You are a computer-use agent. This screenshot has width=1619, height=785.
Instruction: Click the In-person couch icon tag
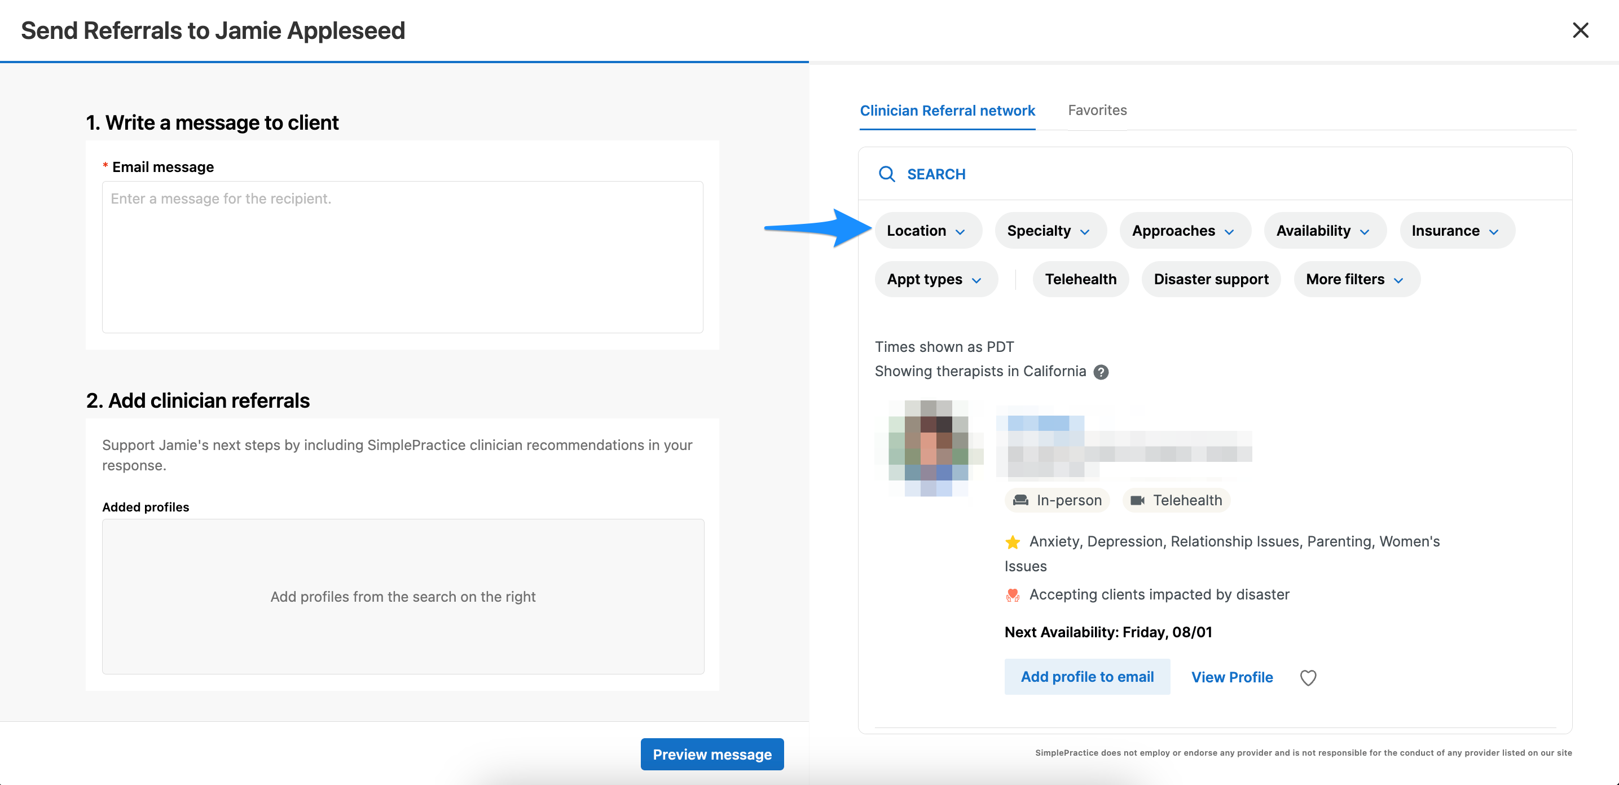coord(1020,500)
